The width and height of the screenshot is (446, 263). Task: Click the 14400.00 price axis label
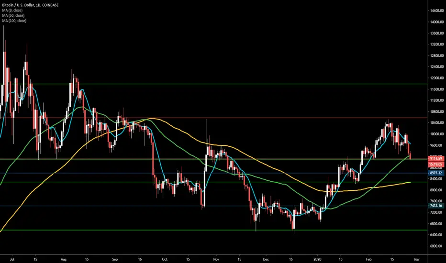437,11
